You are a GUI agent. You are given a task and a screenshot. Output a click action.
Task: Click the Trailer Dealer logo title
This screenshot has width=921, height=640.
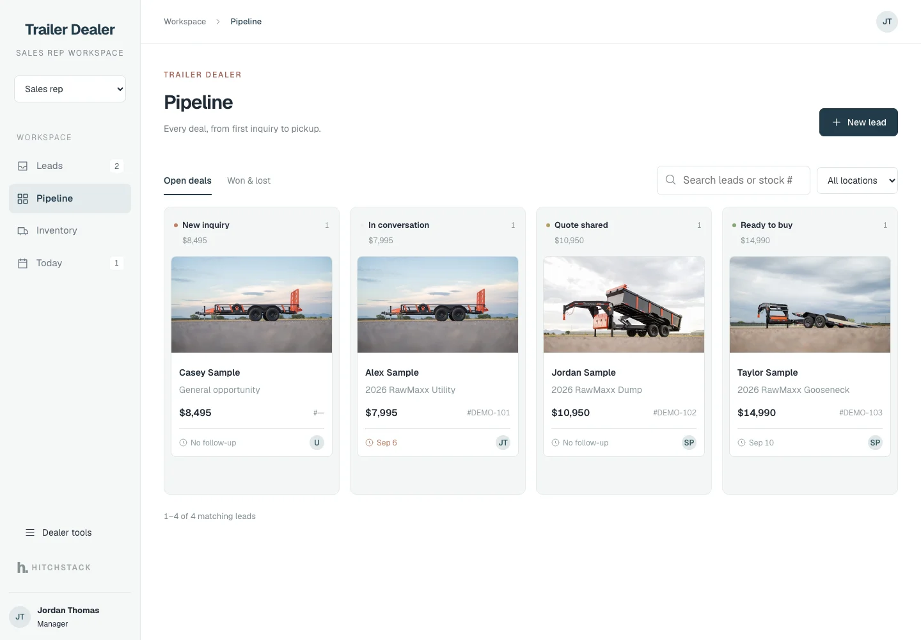point(70,29)
